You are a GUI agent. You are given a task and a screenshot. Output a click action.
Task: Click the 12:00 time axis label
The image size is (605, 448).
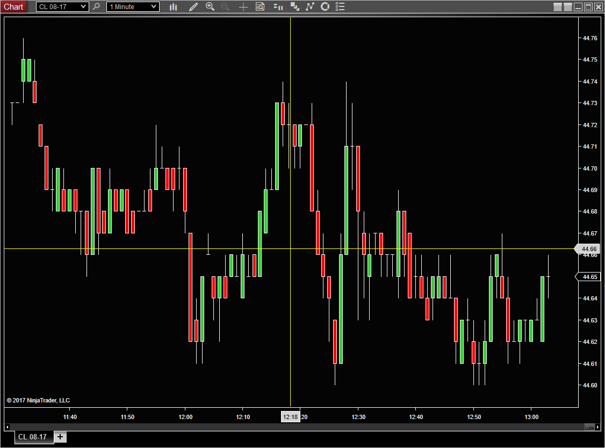pyautogui.click(x=185, y=417)
